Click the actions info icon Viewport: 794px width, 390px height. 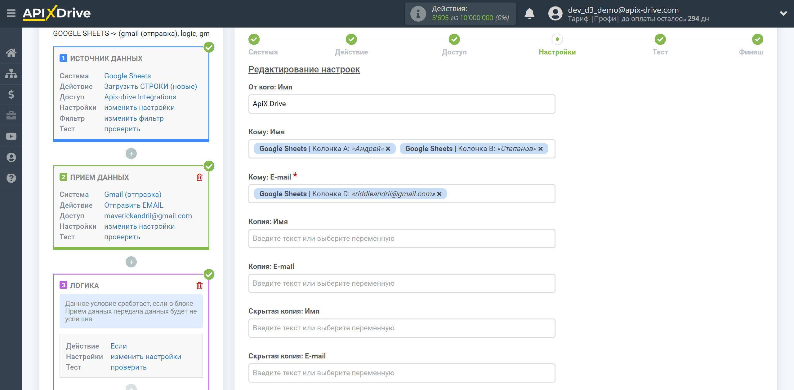point(418,14)
